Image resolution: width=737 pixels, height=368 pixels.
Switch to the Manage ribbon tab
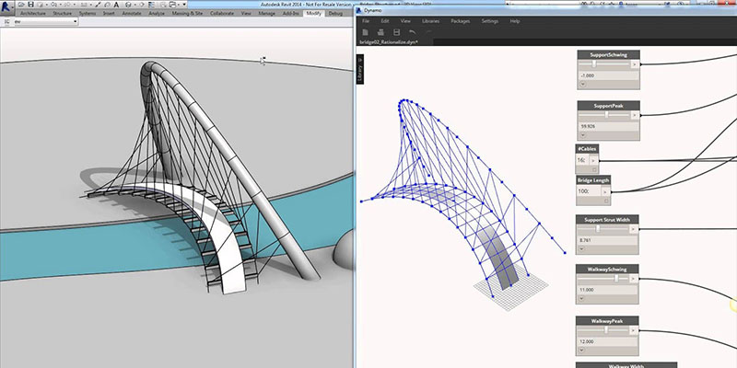[x=266, y=14]
